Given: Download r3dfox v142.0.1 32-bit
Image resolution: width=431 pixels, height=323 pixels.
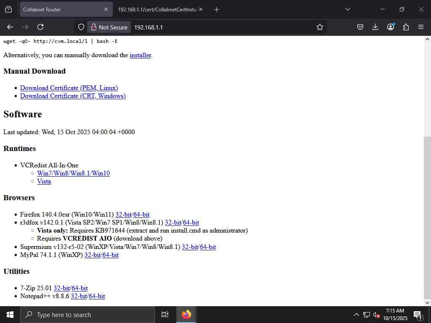Looking at the screenshot, I should point(173,222).
